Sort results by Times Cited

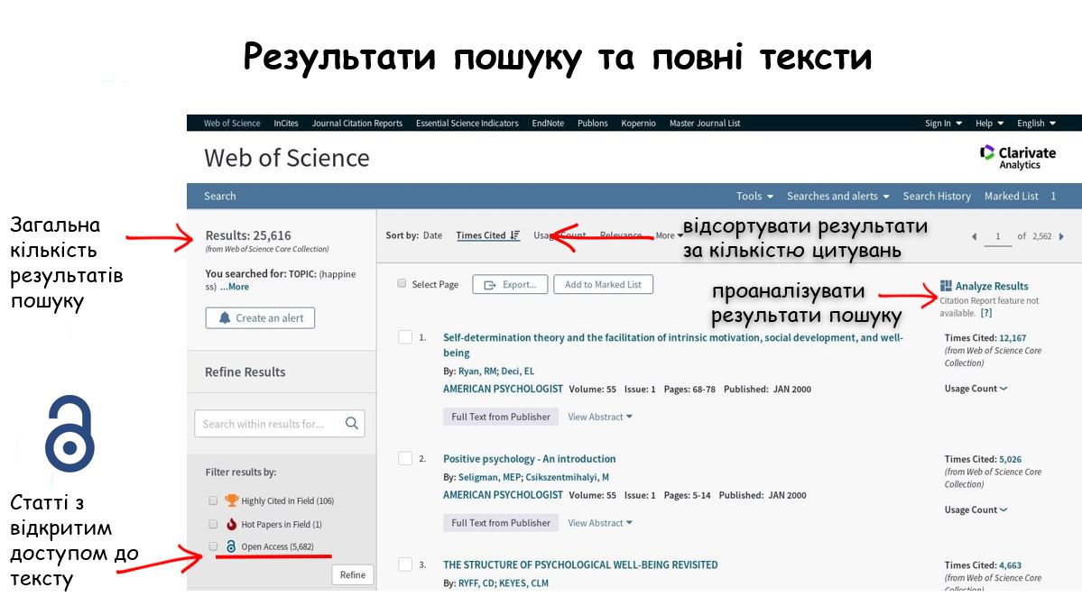click(481, 235)
